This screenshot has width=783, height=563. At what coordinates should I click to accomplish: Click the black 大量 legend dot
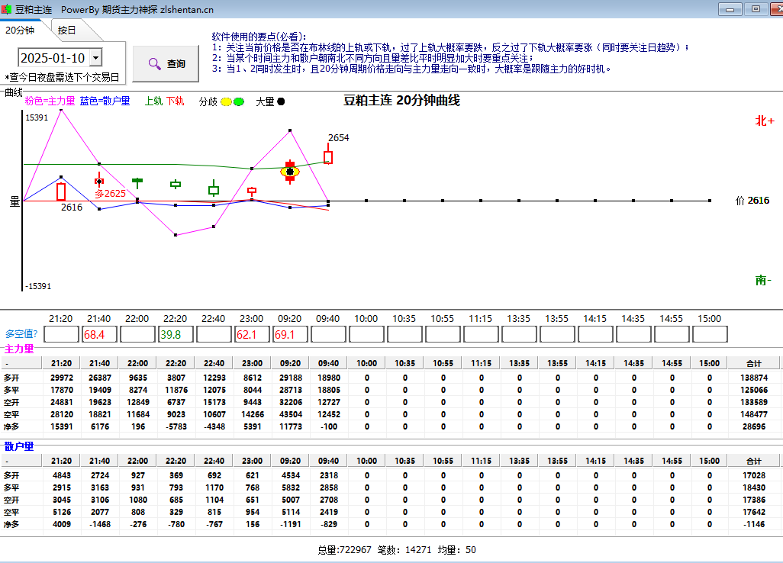point(281,101)
